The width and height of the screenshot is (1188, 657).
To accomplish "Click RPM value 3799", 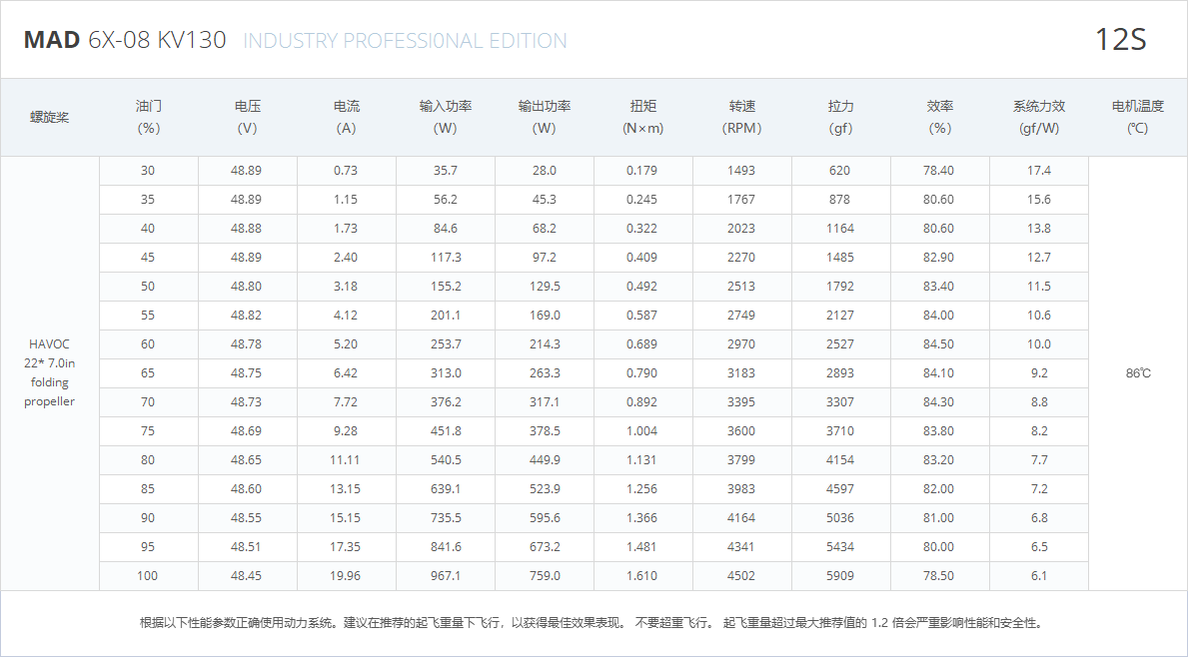I will 741,459.
